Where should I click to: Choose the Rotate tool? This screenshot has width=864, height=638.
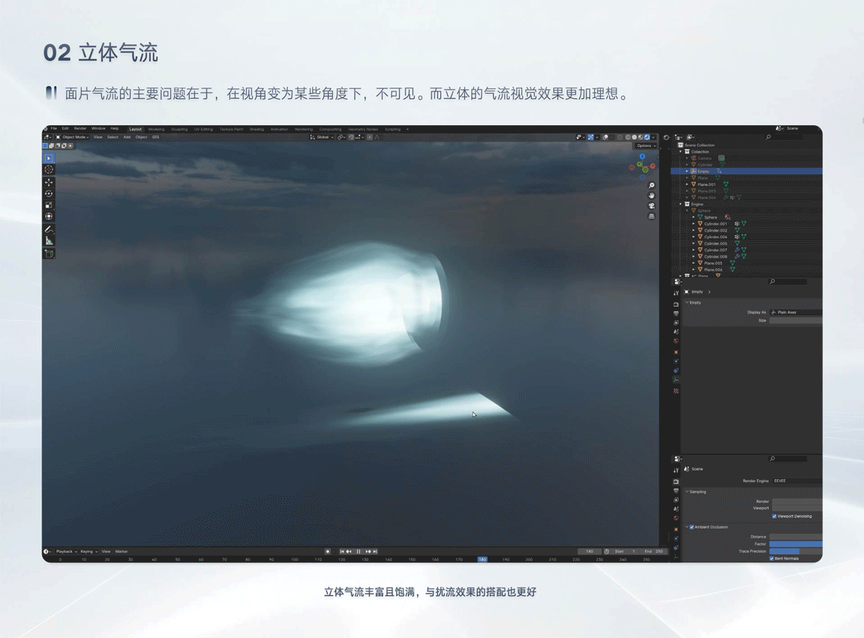coord(49,193)
